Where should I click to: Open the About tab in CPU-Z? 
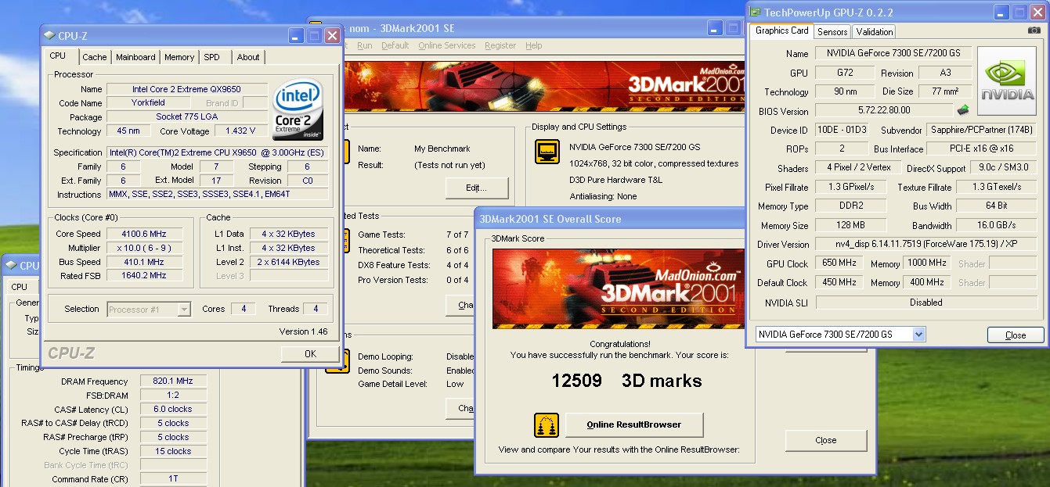[x=248, y=57]
